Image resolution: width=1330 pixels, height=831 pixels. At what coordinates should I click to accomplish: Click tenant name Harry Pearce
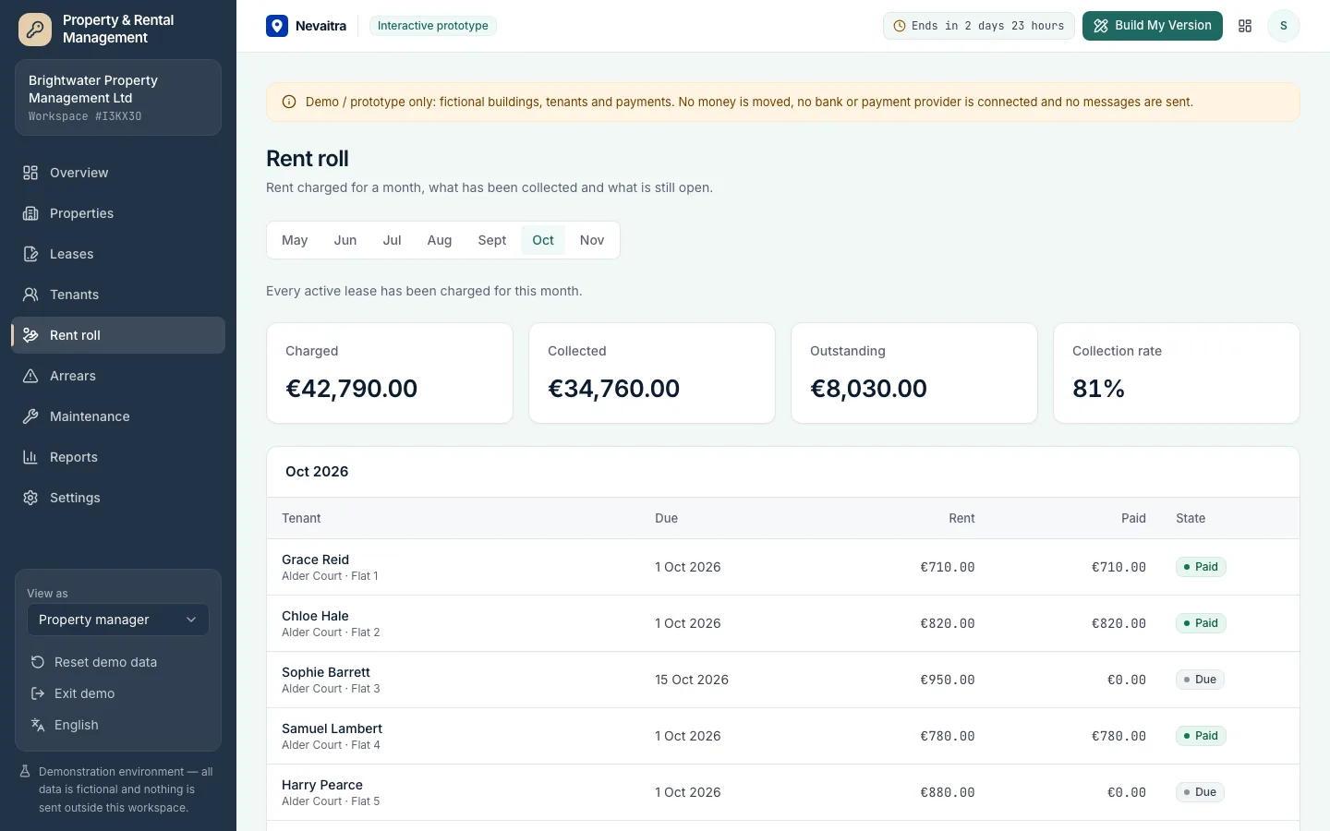(322, 785)
